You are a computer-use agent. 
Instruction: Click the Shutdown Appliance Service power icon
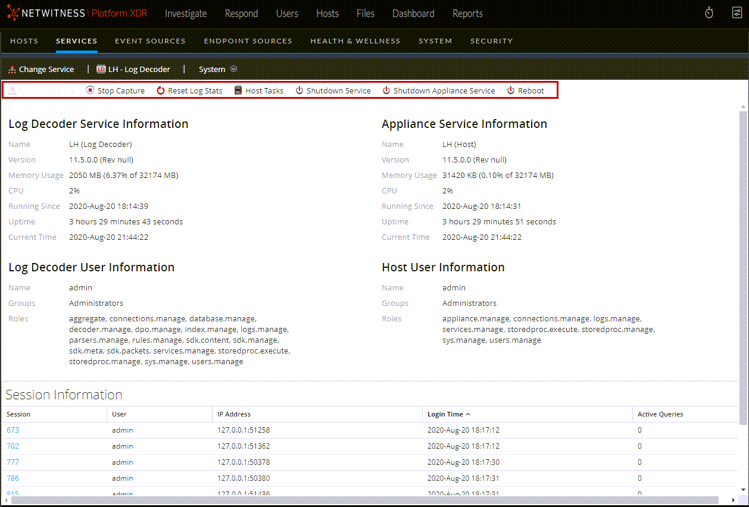click(386, 90)
